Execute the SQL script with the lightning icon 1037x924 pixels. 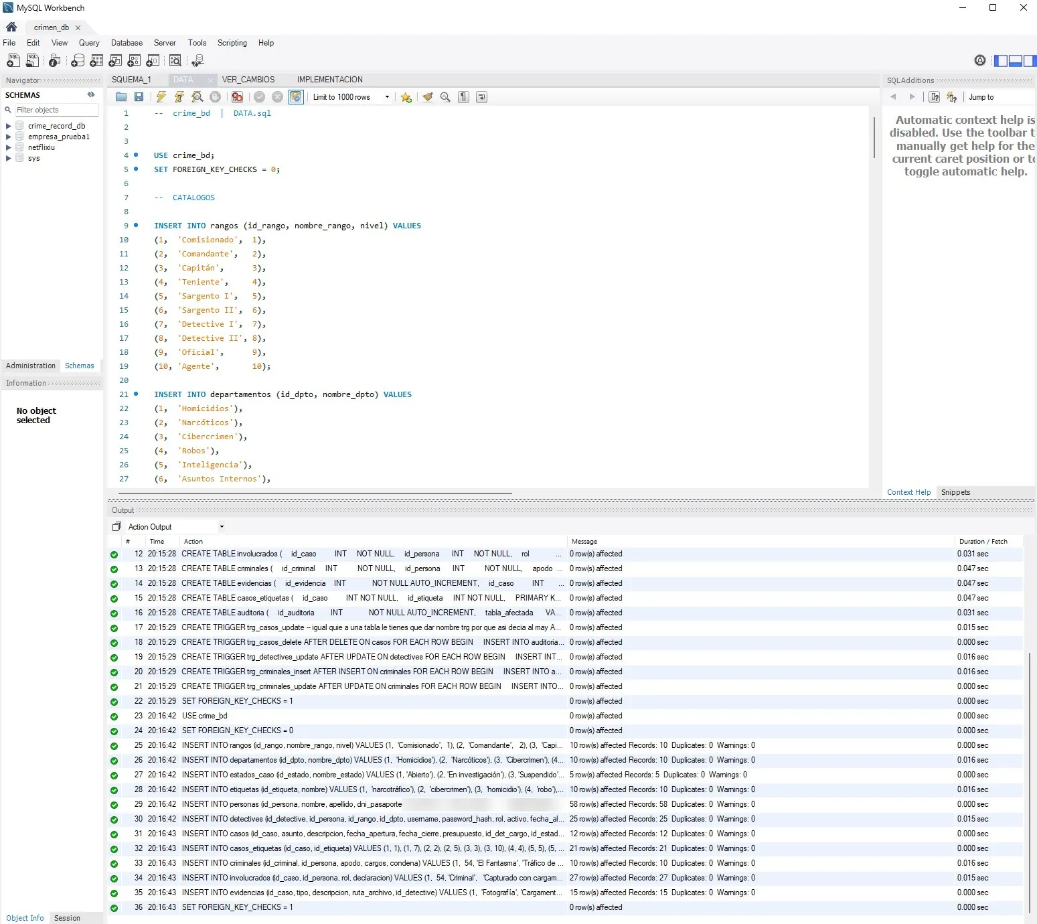click(x=161, y=97)
